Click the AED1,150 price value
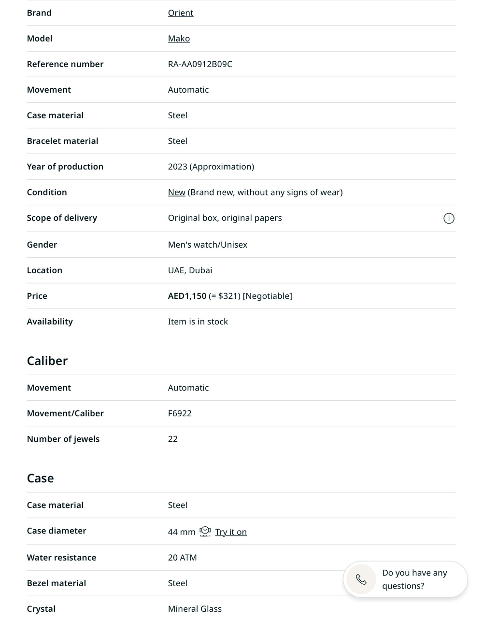The height and width of the screenshot is (618, 483). (x=187, y=296)
